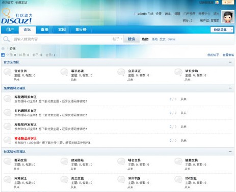Open the style switcher icon in the top bar
This screenshot has height=192, width=236.
tap(217, 3)
